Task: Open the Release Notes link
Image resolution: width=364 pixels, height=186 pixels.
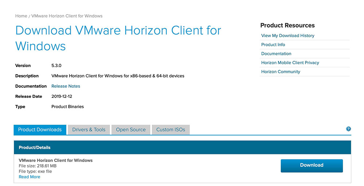Action: [66, 86]
